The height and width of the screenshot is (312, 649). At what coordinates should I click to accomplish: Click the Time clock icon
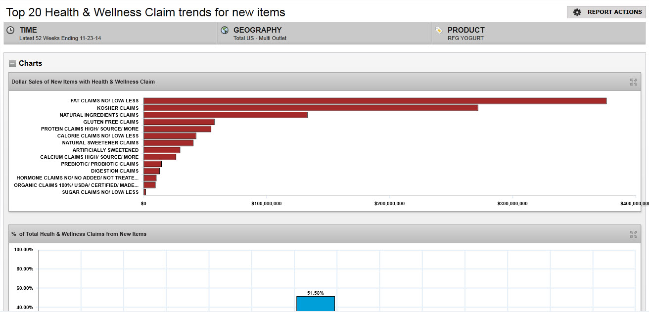[10, 31]
